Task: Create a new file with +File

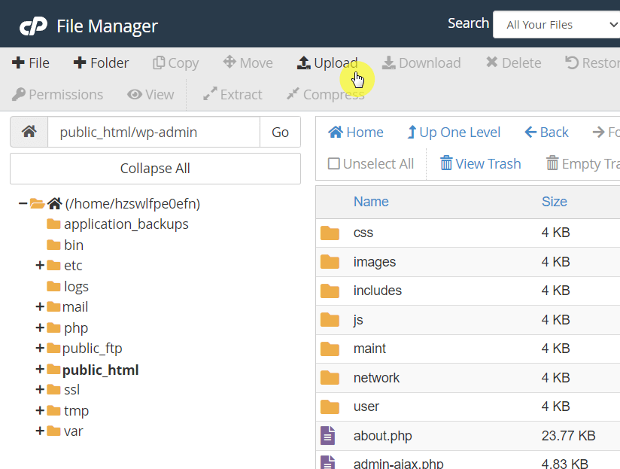Action: 30,63
